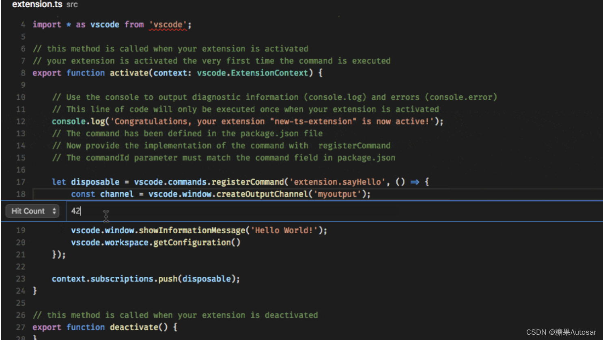603x340 pixels.
Task: Click the 'Hello World!' string
Action: click(284, 230)
